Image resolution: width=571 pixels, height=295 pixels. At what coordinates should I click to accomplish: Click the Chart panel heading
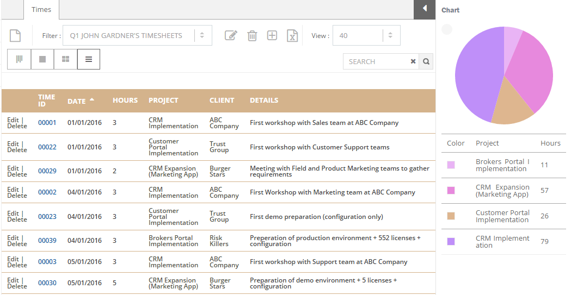[x=451, y=10]
